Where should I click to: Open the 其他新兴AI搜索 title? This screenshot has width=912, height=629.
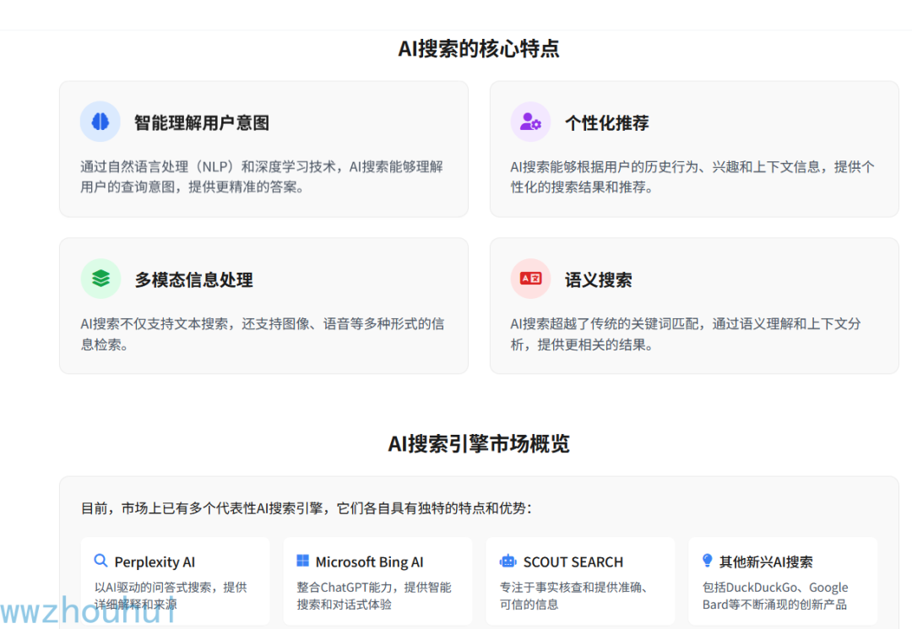766,562
